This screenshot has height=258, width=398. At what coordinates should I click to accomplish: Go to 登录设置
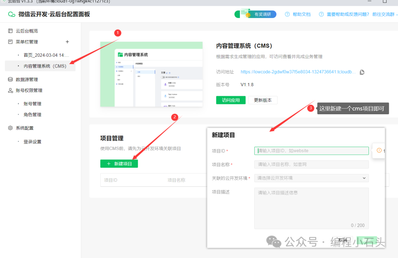[32, 142]
